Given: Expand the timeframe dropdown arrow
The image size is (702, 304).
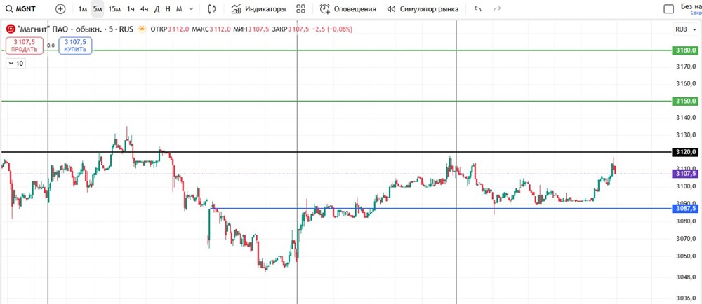Looking at the screenshot, I should click(x=192, y=9).
